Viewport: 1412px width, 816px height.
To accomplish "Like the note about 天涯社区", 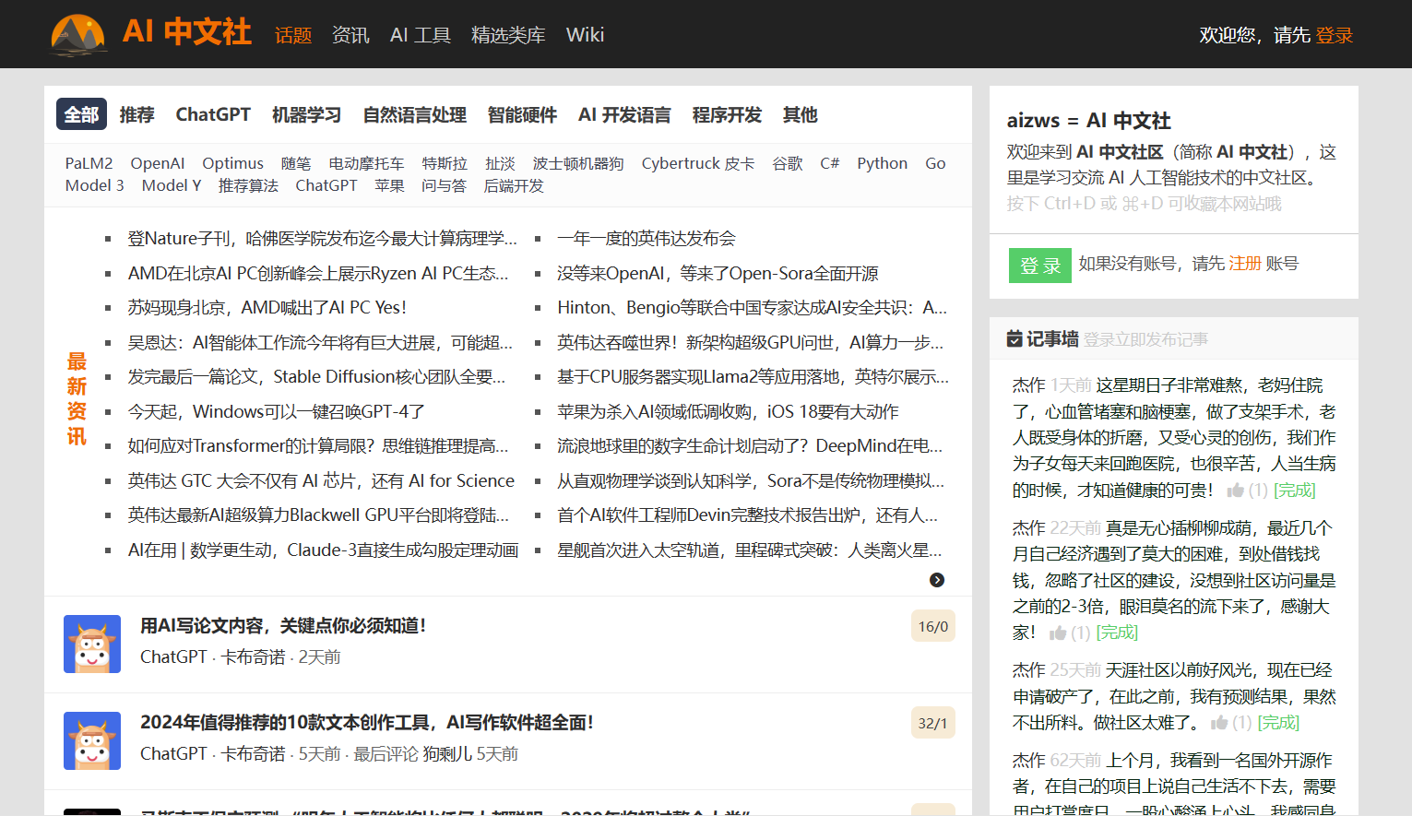I will point(1219,723).
